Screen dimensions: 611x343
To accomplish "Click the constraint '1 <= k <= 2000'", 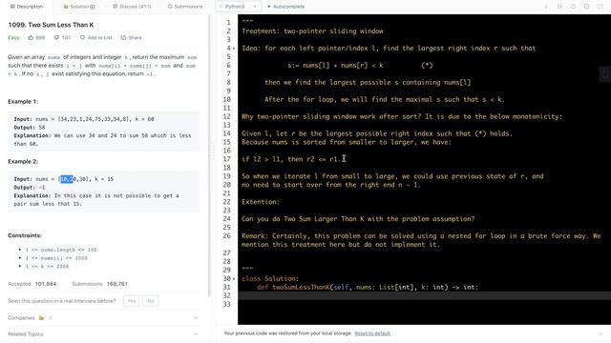I will point(47,267).
